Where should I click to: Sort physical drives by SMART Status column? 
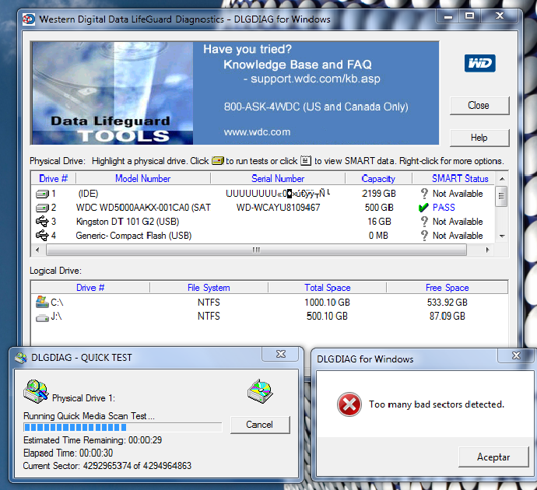[460, 179]
